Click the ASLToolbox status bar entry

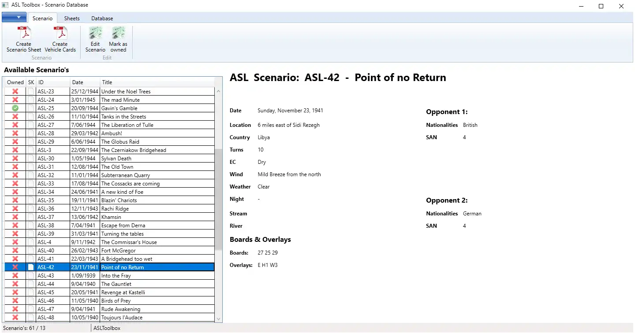tap(107, 328)
